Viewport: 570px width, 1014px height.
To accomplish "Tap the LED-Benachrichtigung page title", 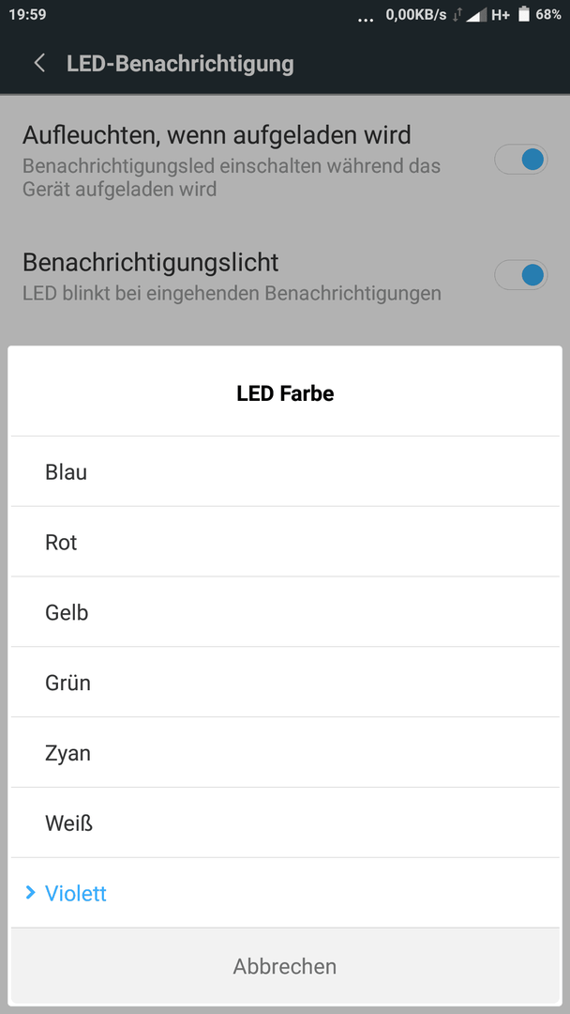I will (x=180, y=64).
